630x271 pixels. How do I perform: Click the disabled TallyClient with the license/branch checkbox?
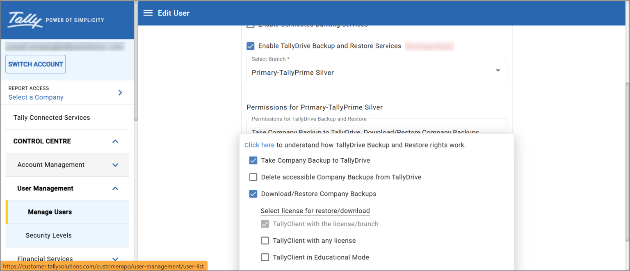coord(265,224)
